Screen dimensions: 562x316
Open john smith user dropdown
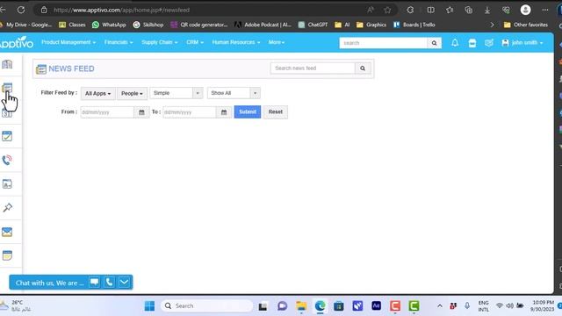point(522,43)
